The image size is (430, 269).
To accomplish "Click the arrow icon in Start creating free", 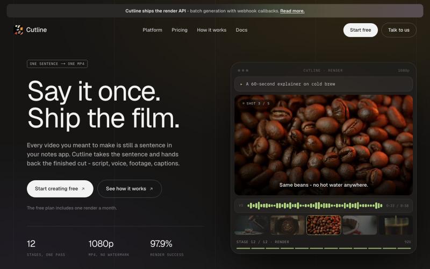I will (x=83, y=189).
